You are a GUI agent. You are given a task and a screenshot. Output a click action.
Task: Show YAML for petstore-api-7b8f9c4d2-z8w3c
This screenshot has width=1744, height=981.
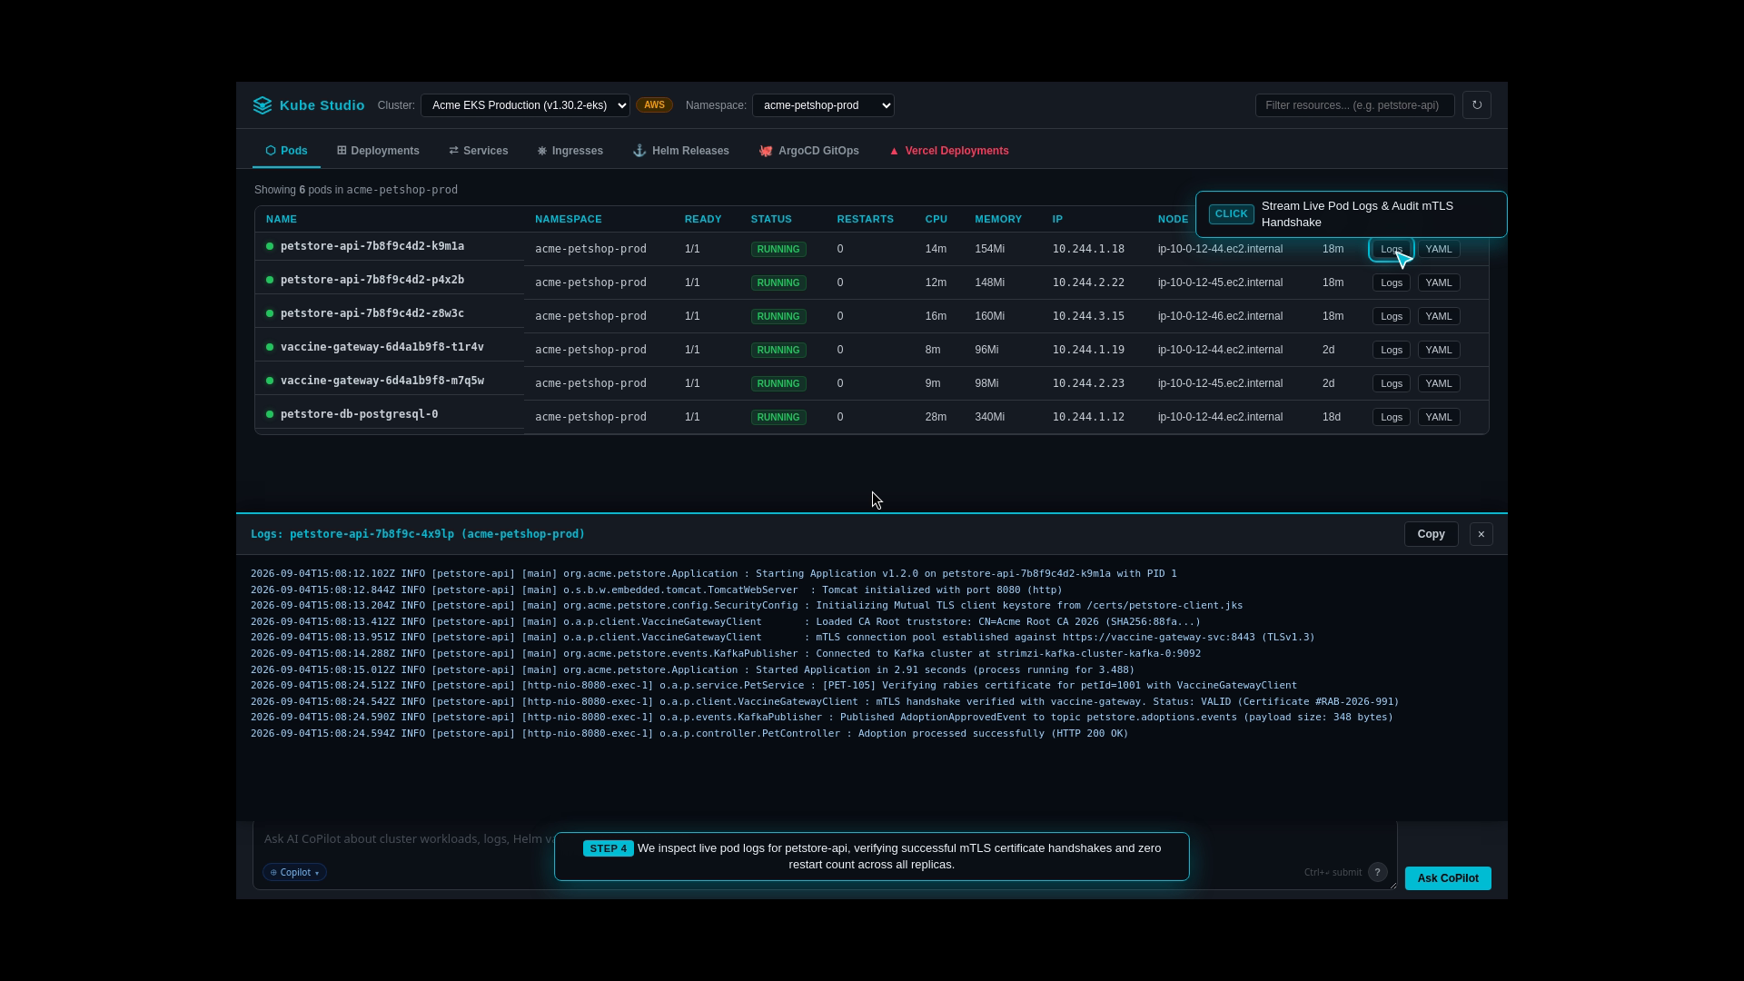point(1438,316)
